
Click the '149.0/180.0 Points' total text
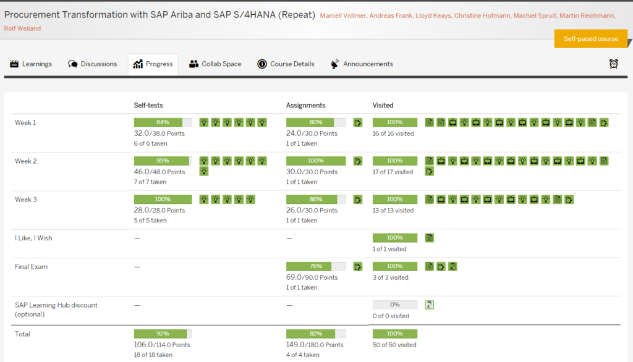click(315, 345)
